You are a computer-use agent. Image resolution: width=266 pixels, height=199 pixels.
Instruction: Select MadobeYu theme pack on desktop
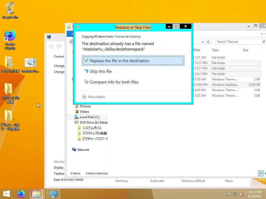tap(30, 65)
